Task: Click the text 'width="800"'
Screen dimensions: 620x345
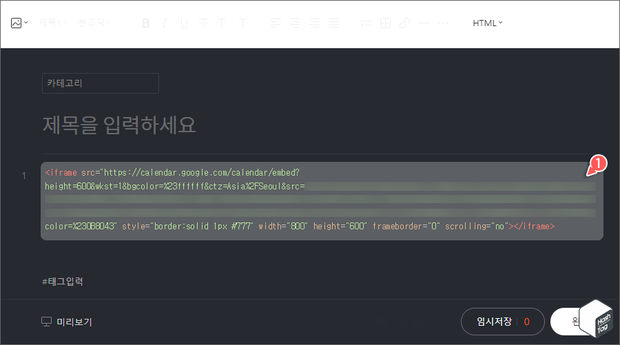Action: tap(283, 226)
